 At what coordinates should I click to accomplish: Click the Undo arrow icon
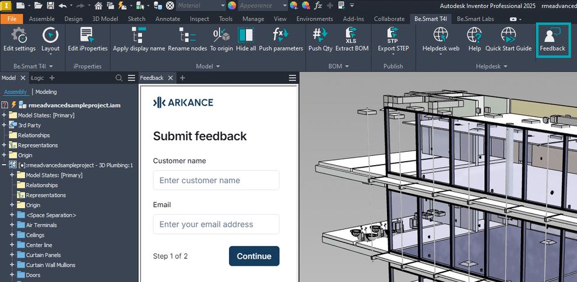(x=62, y=5)
